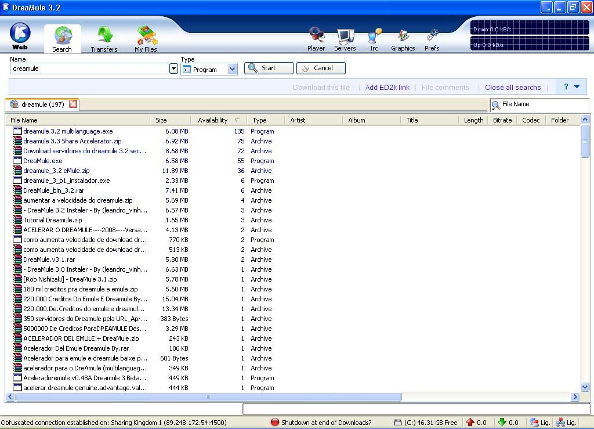Open the Player tool
The image size is (594, 429).
tap(316, 39)
